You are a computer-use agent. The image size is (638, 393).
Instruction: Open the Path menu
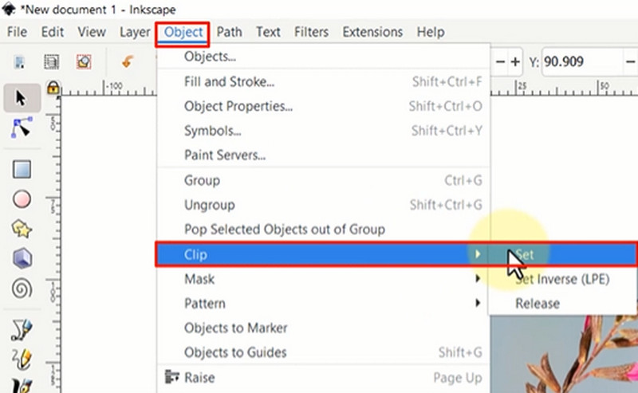230,33
